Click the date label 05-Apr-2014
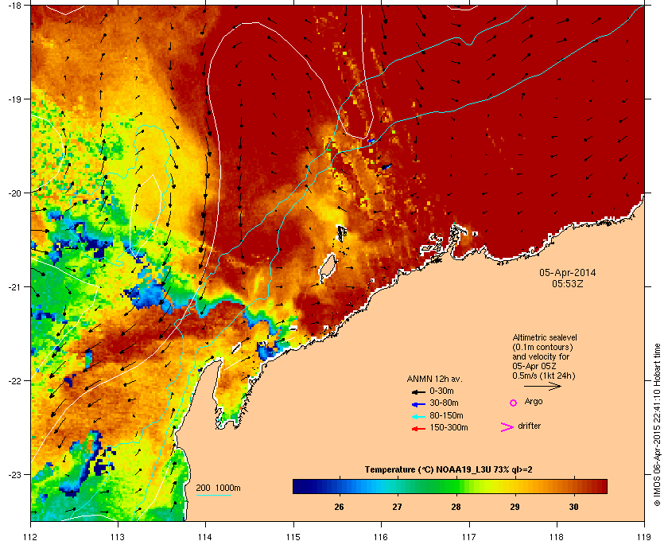This screenshot has width=668, height=541. [x=568, y=272]
